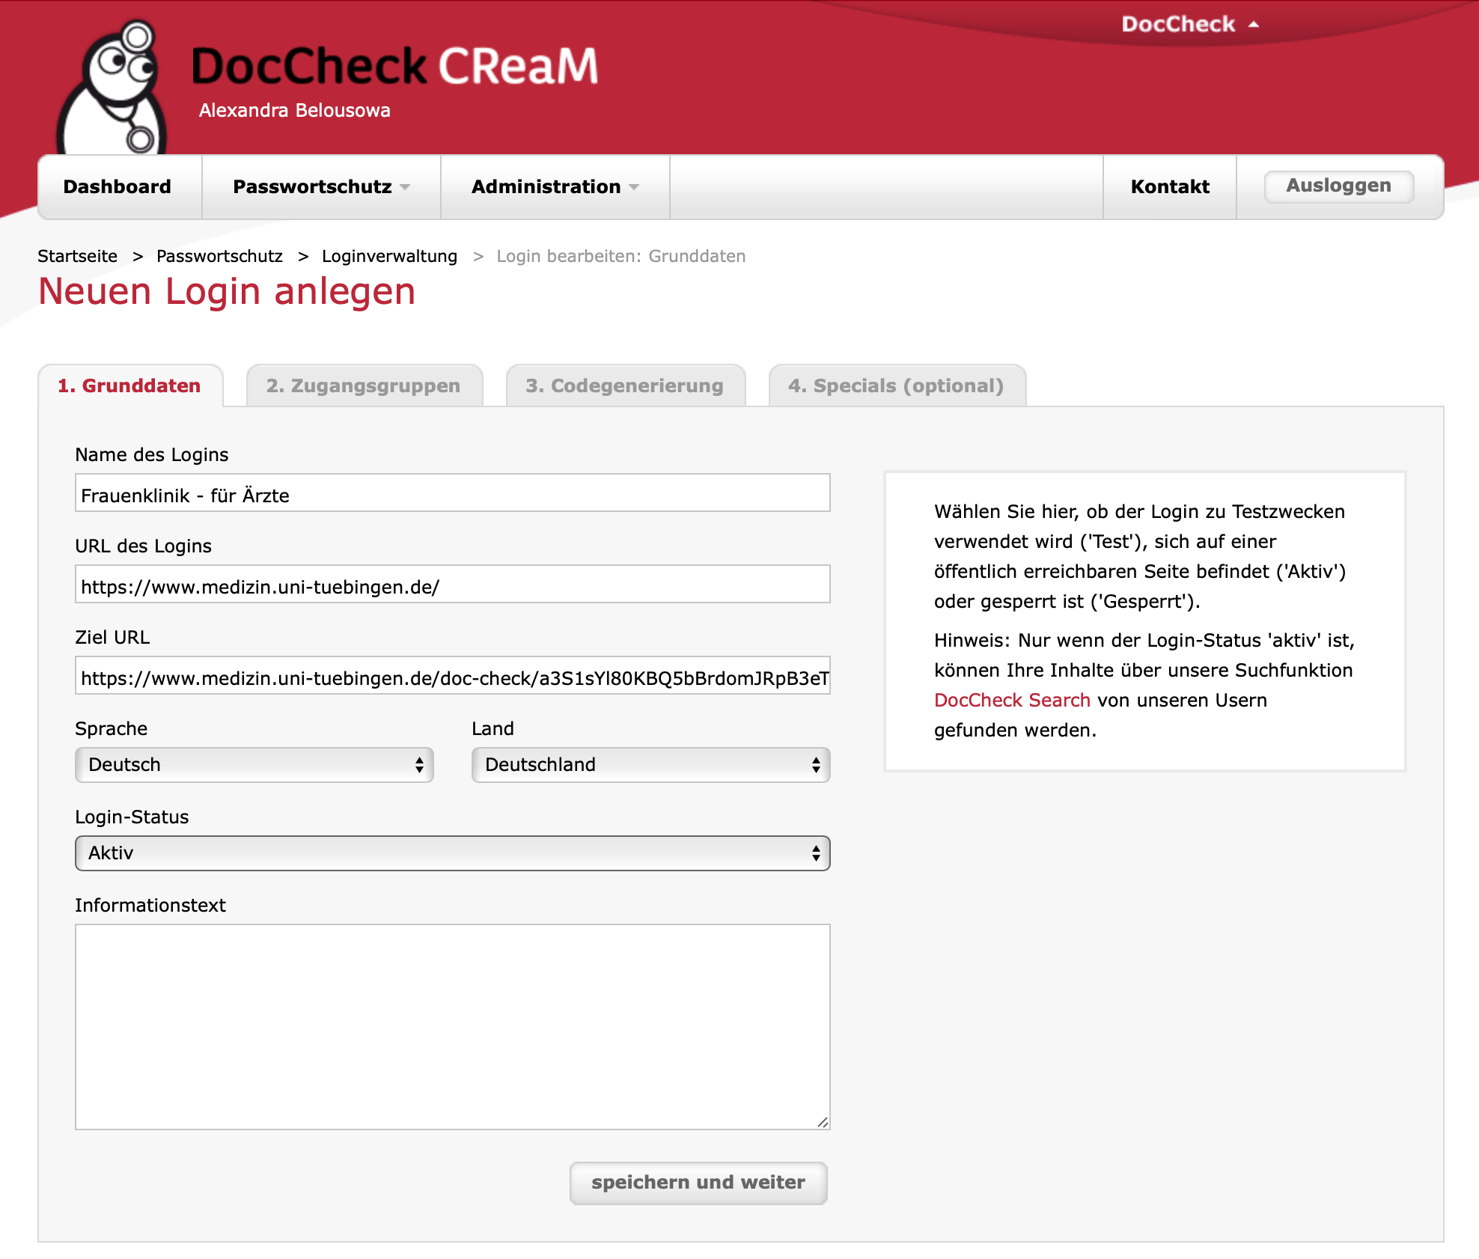Click inside the Informationstext textarea
1479x1259 pixels.
(x=453, y=1027)
